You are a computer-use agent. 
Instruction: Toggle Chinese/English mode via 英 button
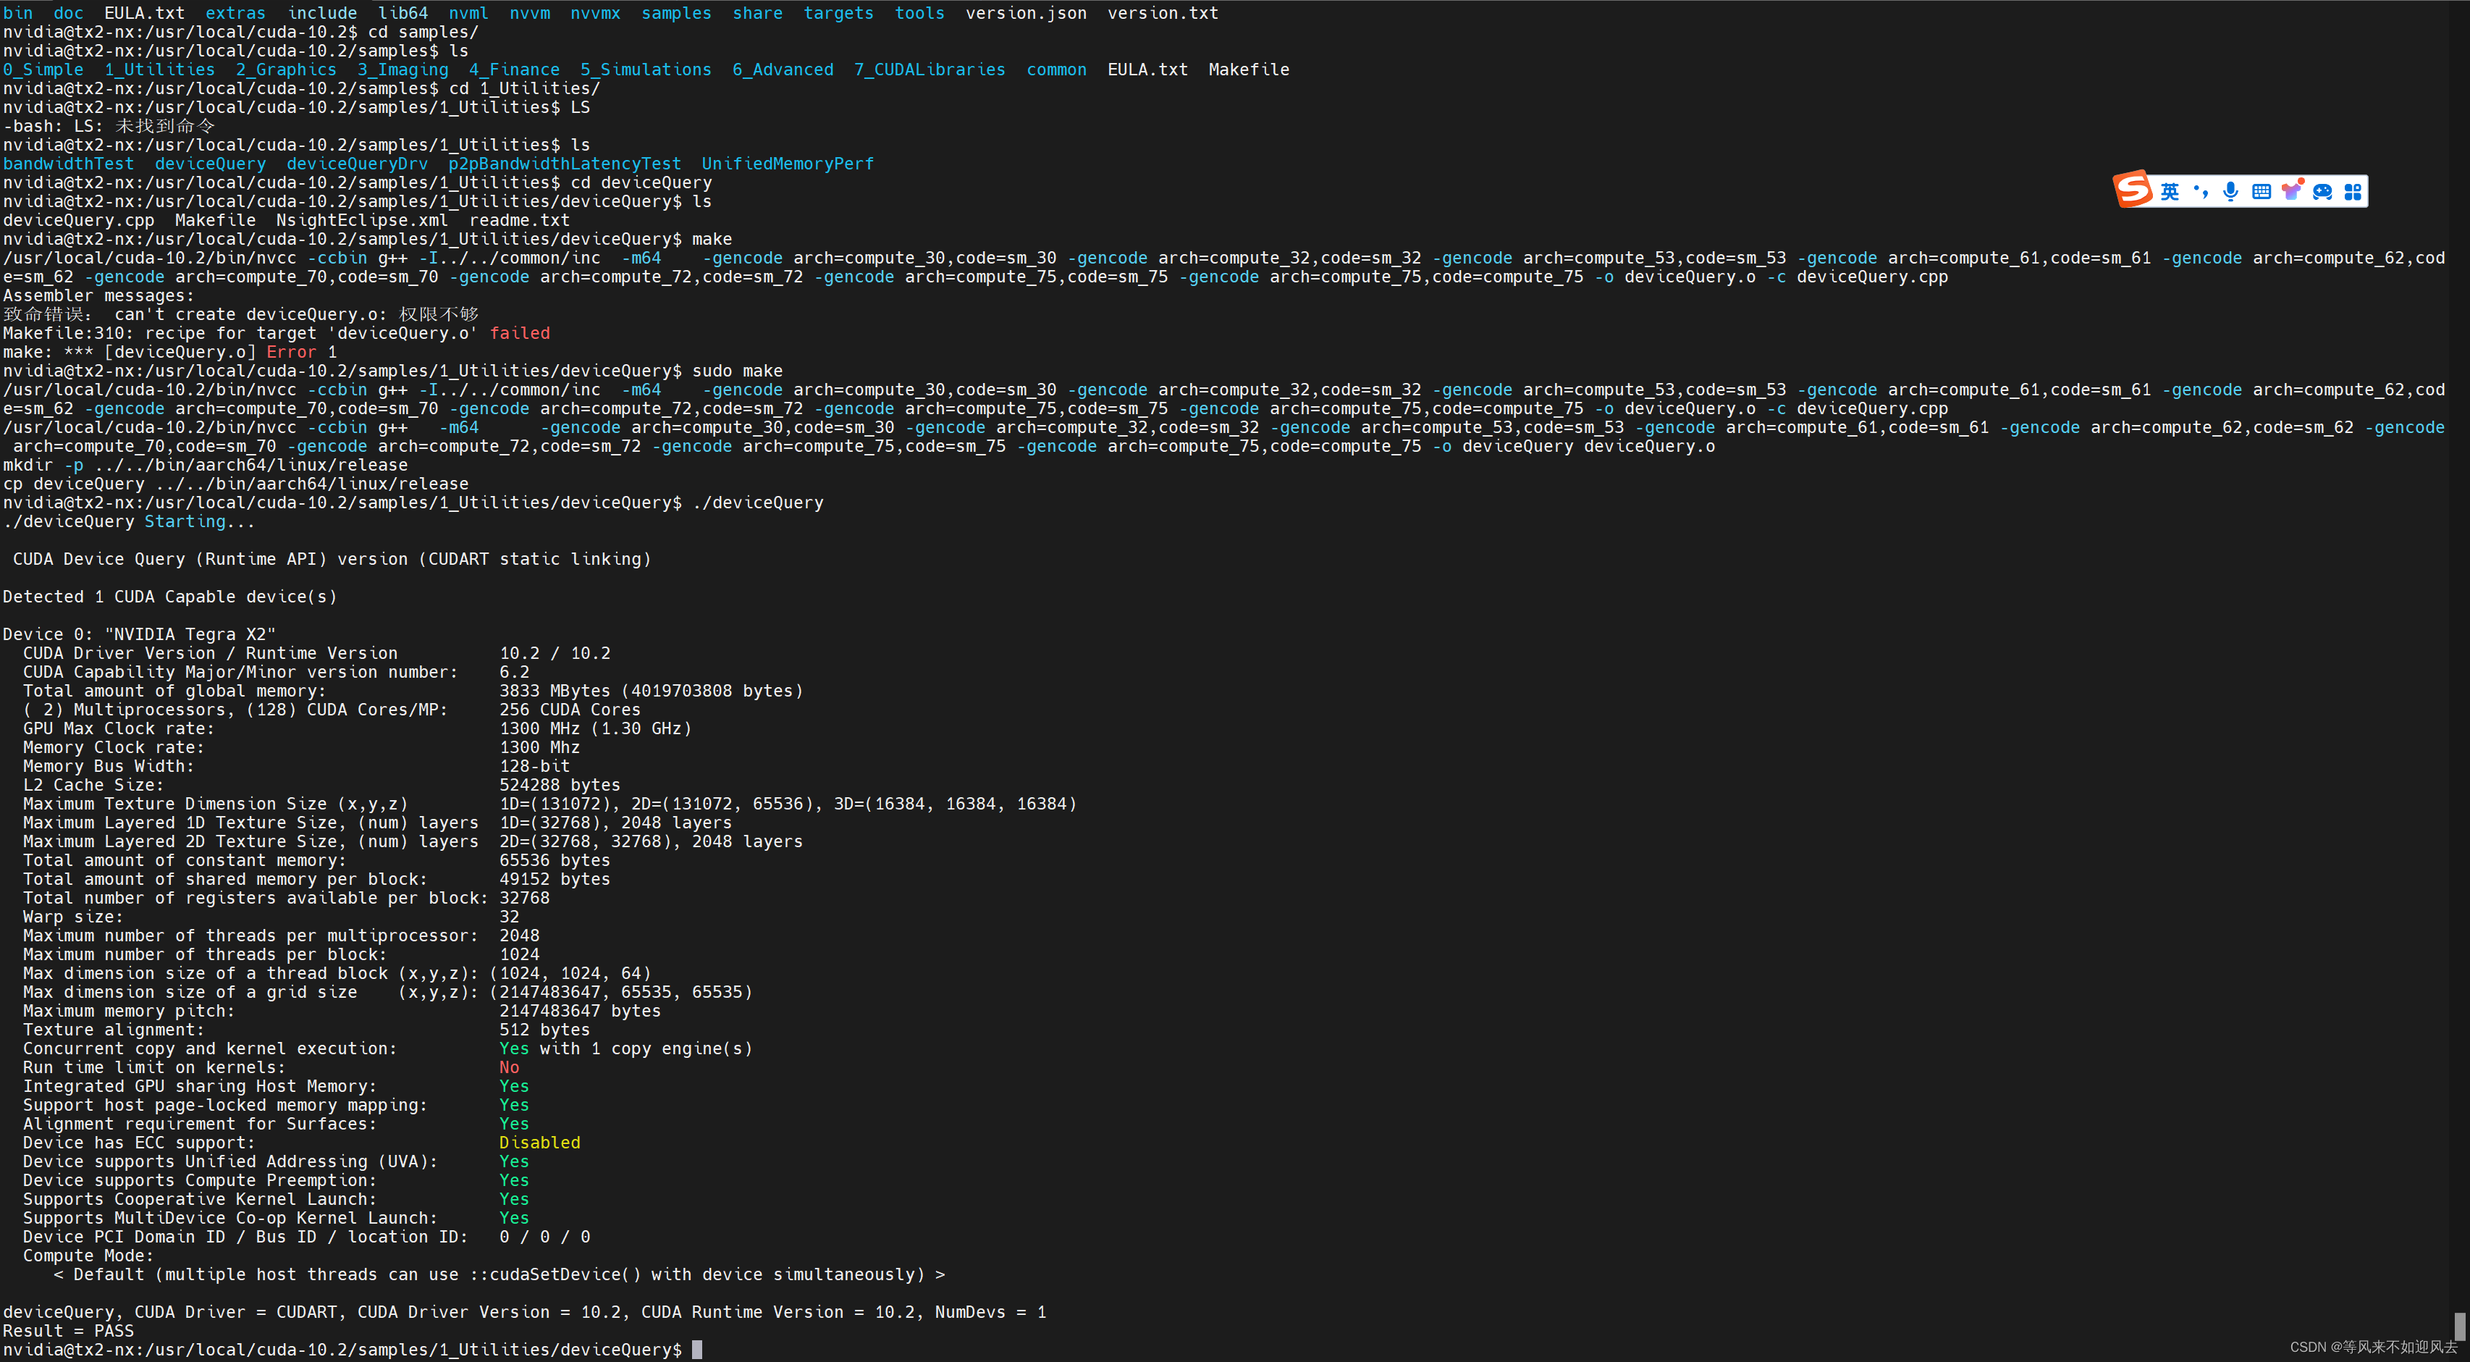coord(2170,192)
